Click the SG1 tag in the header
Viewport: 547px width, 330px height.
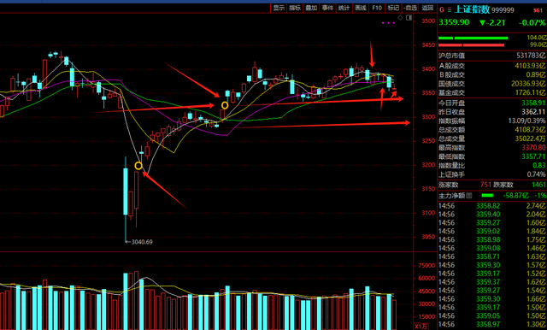point(538,10)
